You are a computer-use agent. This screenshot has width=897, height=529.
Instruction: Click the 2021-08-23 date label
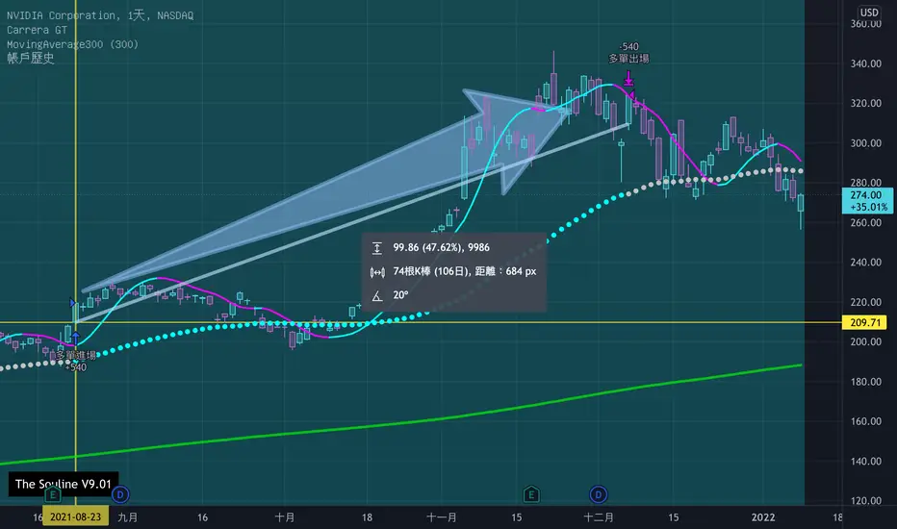pos(75,517)
